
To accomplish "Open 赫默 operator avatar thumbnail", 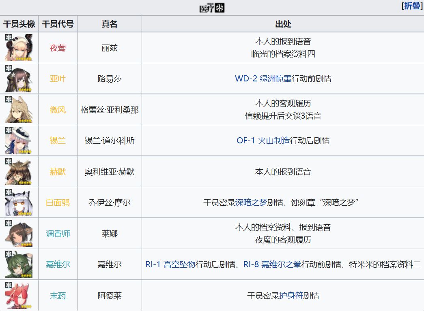I will click(19, 171).
